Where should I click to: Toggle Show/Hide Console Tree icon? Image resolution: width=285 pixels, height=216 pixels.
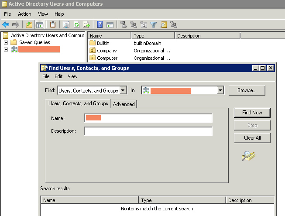39,24
